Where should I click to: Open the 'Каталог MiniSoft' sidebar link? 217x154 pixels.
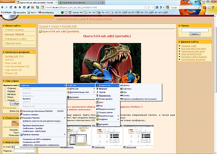coord(14,34)
